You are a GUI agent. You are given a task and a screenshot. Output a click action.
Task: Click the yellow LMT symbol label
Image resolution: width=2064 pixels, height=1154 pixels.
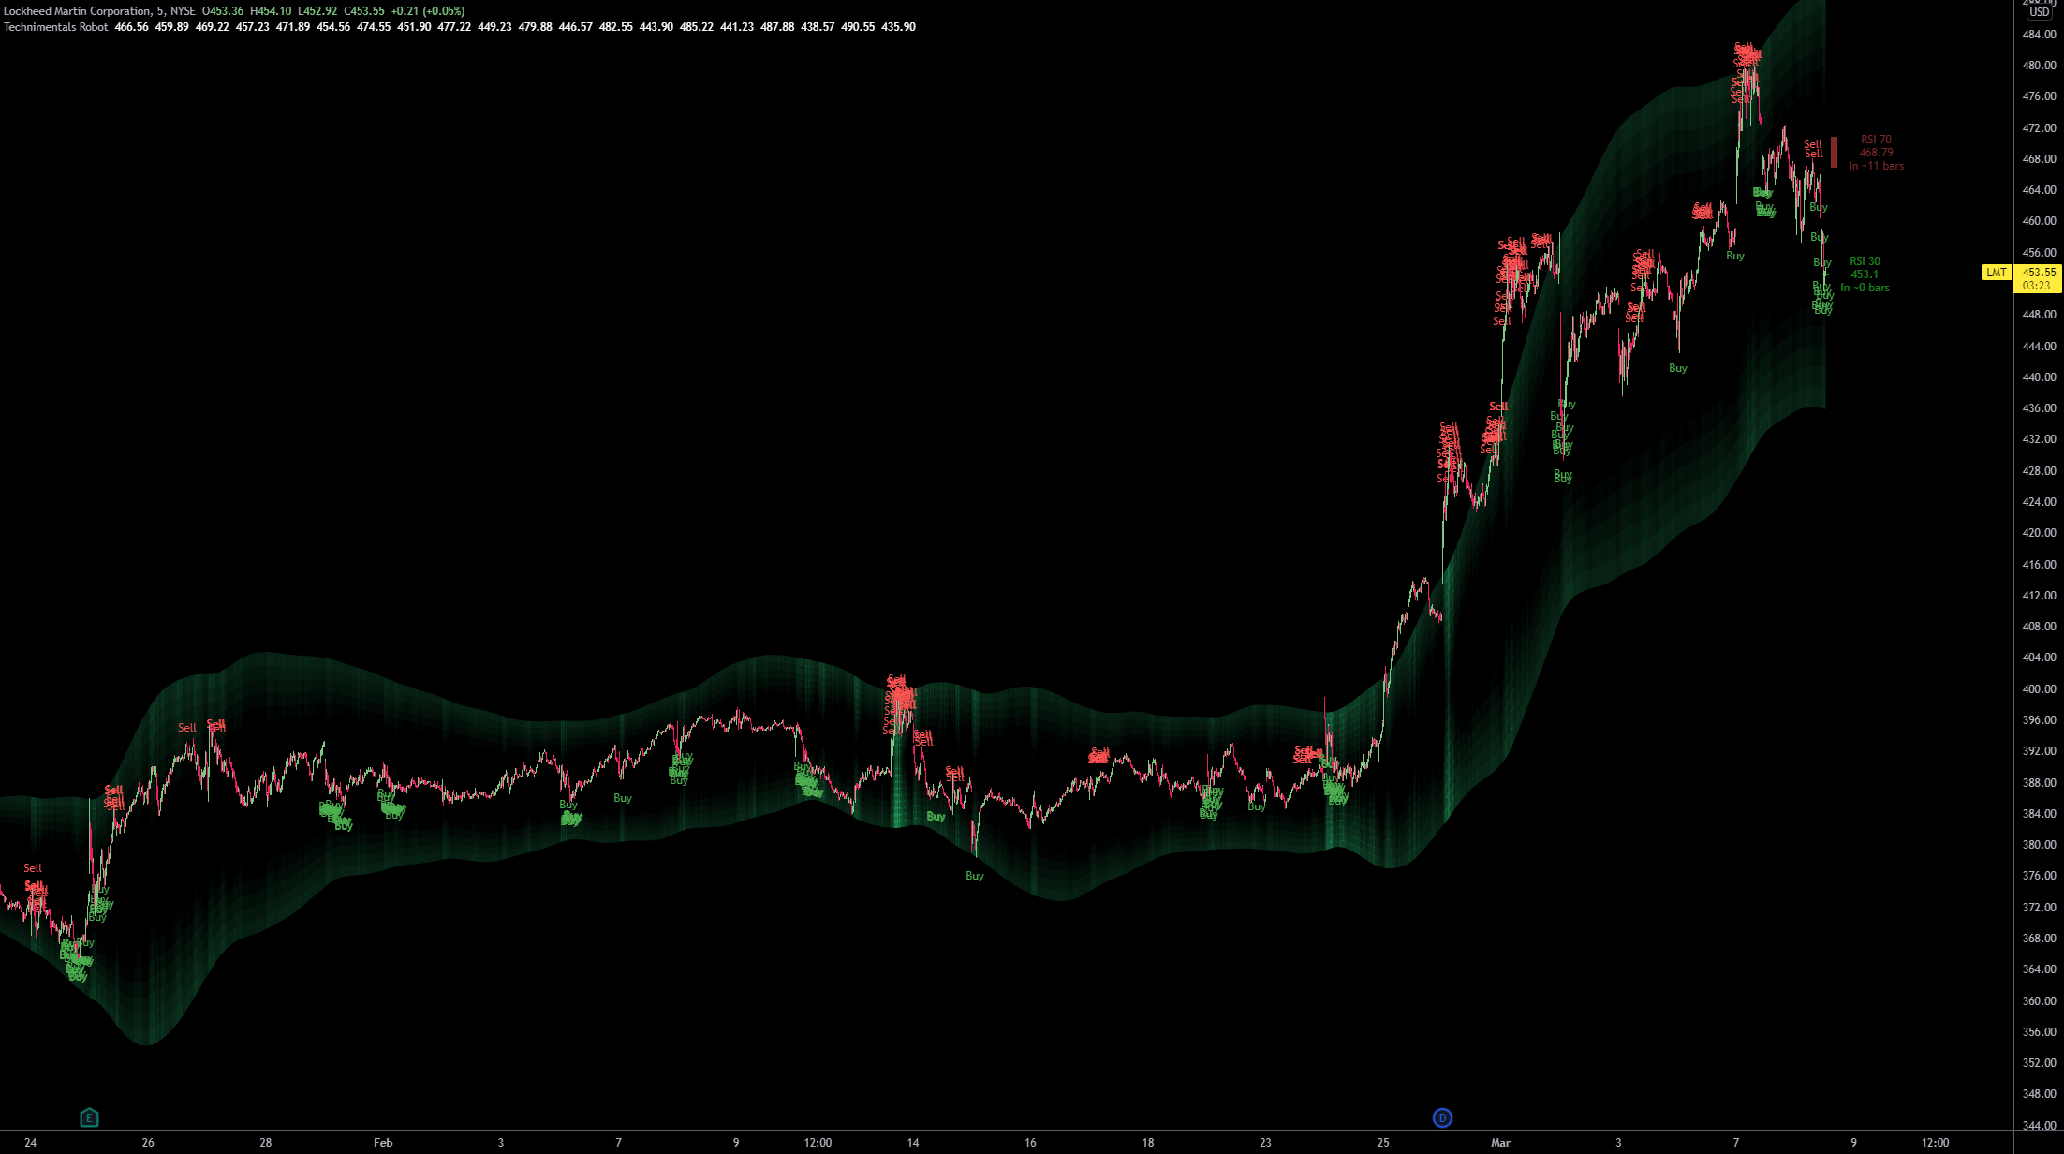1996,273
